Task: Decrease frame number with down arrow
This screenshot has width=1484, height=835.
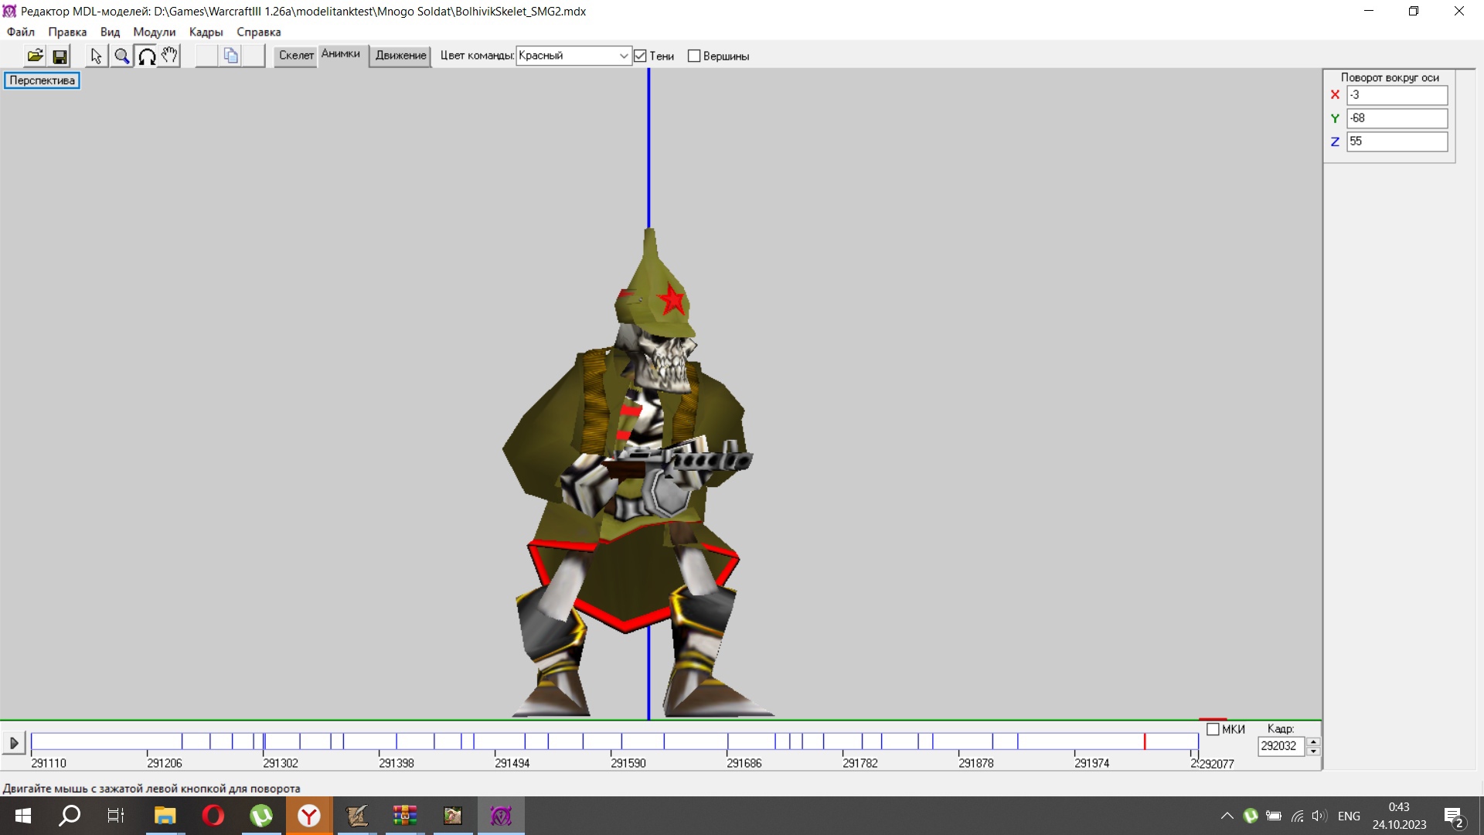Action: pos(1313,751)
